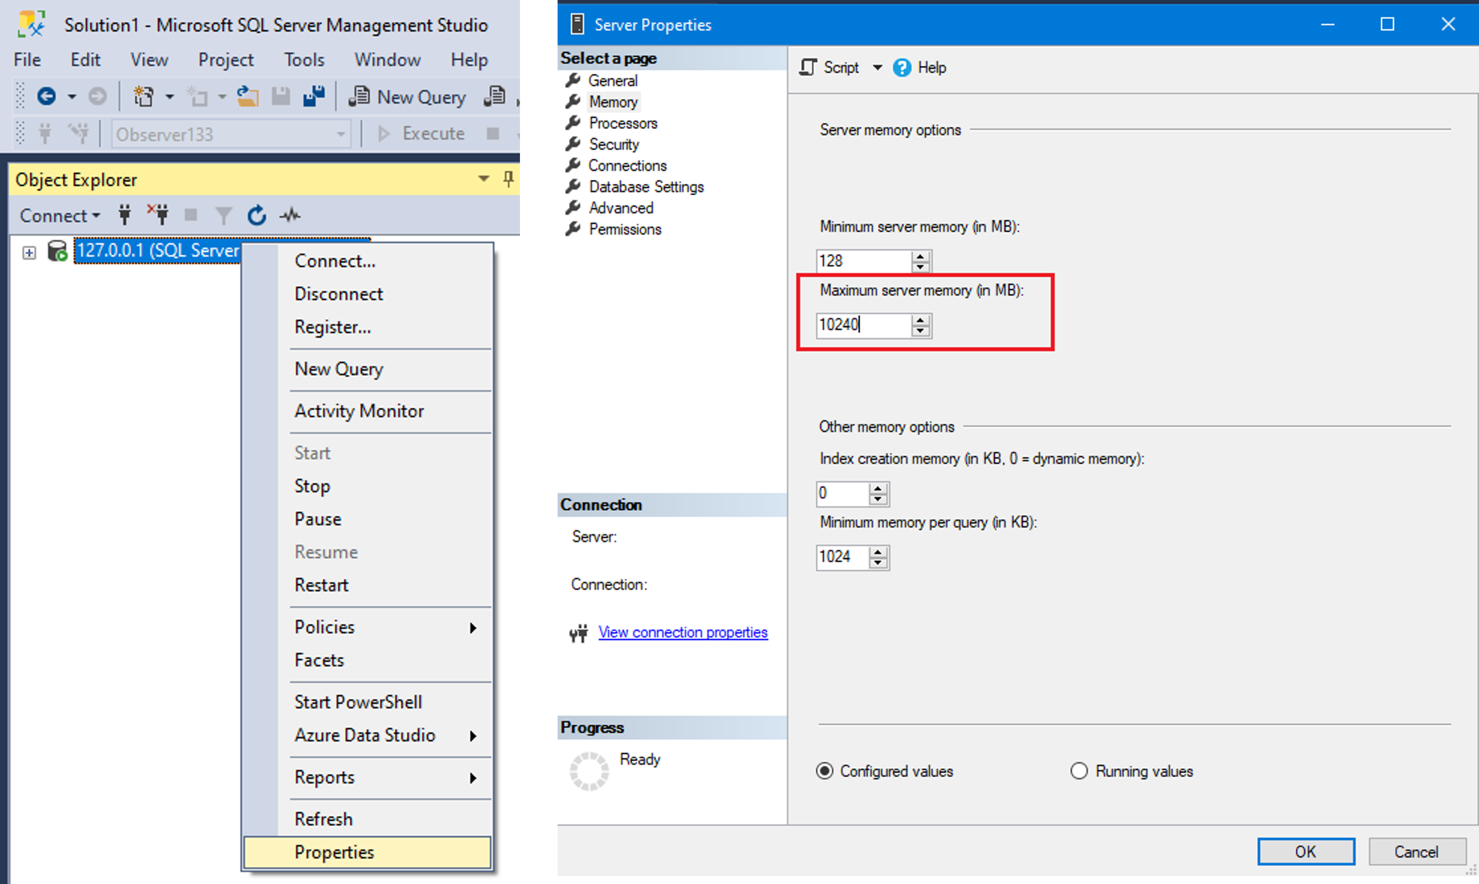This screenshot has height=884, width=1479.
Task: Choose Restart in the context menu
Action: point(367,585)
